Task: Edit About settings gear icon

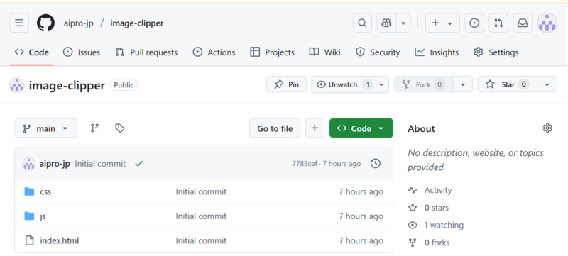Action: pyautogui.click(x=547, y=128)
